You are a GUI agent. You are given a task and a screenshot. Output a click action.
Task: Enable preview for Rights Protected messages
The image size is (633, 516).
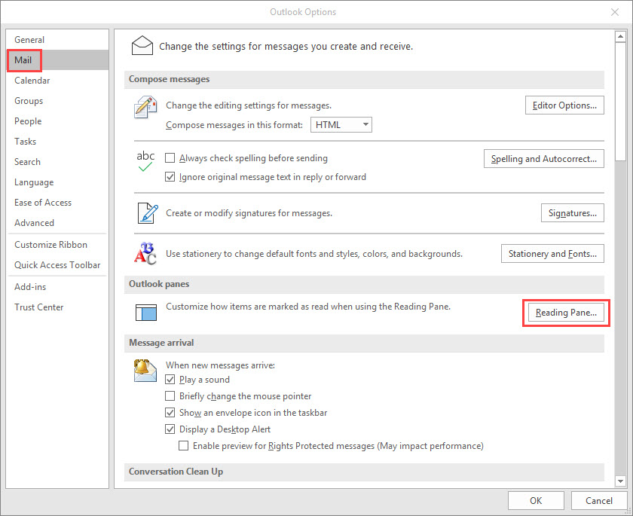(184, 446)
